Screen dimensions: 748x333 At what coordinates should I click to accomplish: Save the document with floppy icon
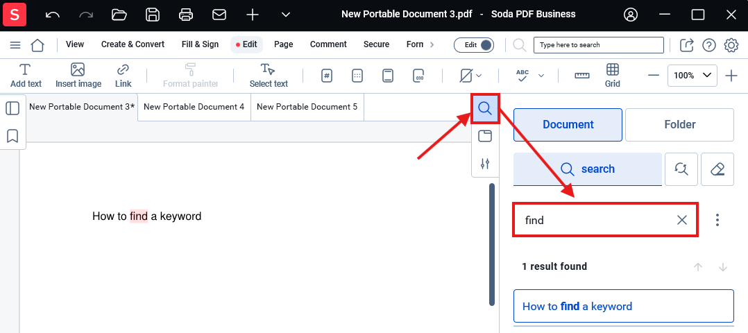pos(152,15)
